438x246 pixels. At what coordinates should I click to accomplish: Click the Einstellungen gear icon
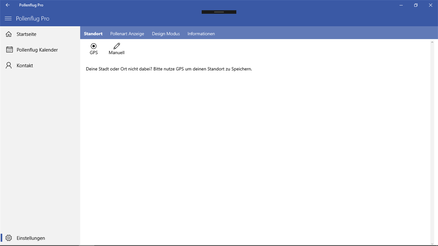pos(9,238)
